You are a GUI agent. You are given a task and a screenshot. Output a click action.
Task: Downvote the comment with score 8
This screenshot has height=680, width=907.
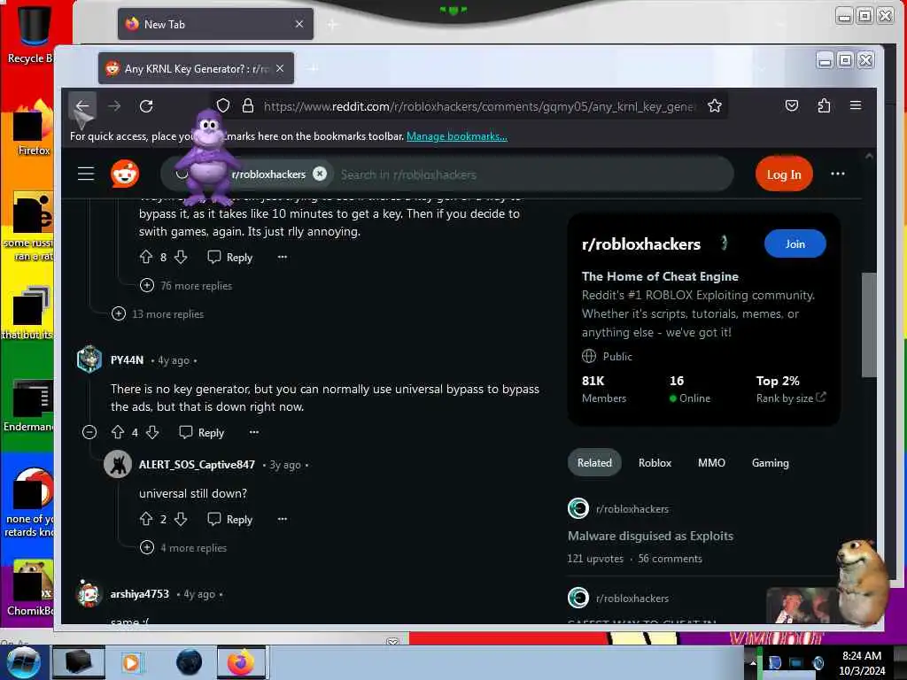pyautogui.click(x=181, y=257)
